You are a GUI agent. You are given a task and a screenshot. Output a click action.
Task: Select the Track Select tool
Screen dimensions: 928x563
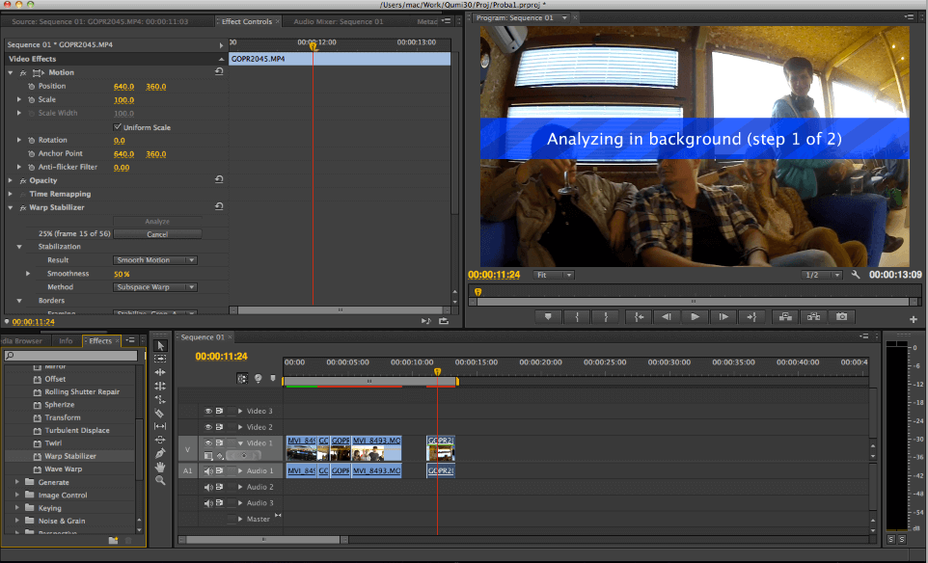coord(160,359)
